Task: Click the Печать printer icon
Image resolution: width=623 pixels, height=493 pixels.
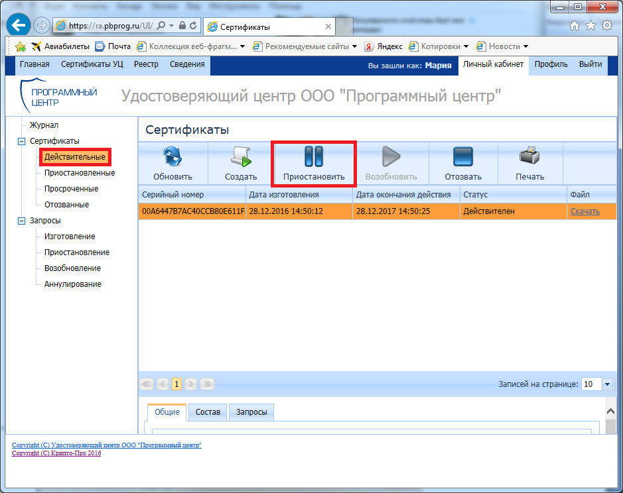Action: tap(529, 157)
